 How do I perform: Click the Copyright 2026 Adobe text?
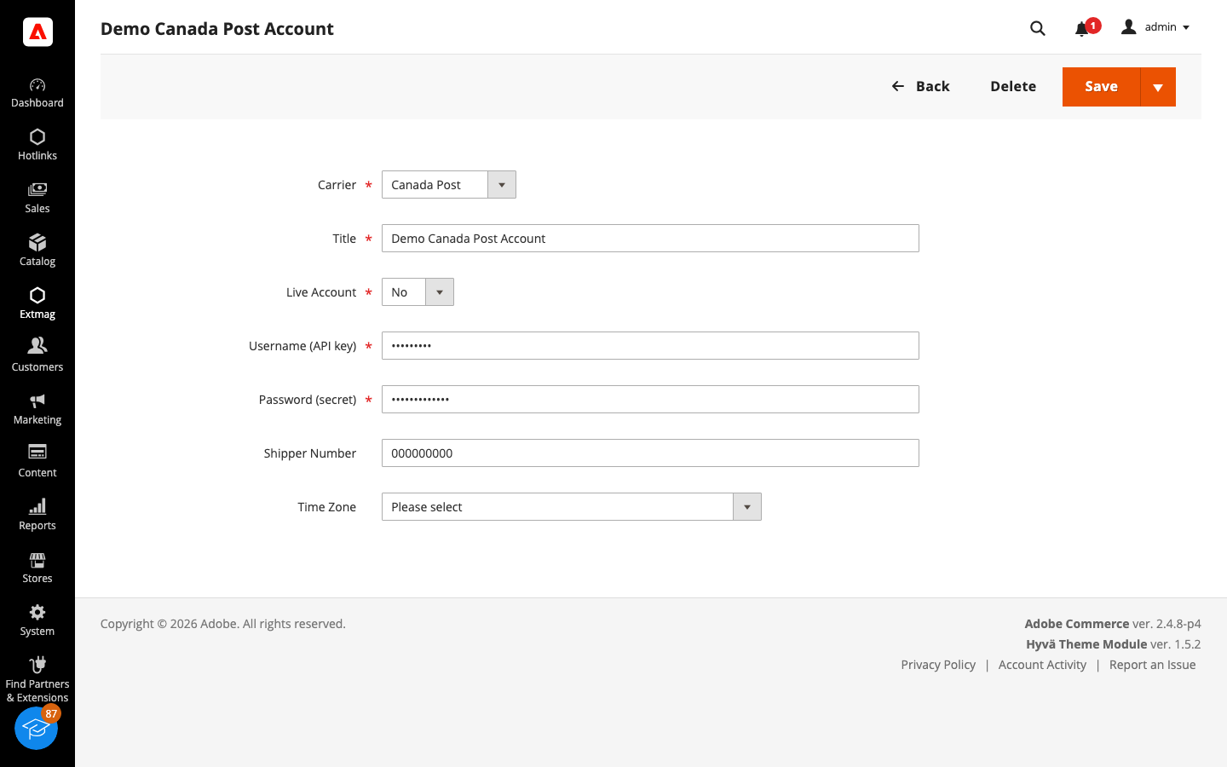click(223, 624)
